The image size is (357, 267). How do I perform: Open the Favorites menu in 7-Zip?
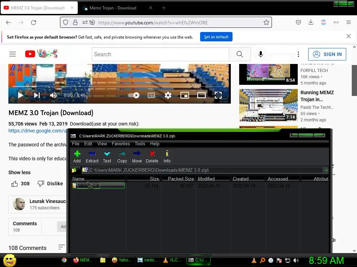[x=121, y=144]
